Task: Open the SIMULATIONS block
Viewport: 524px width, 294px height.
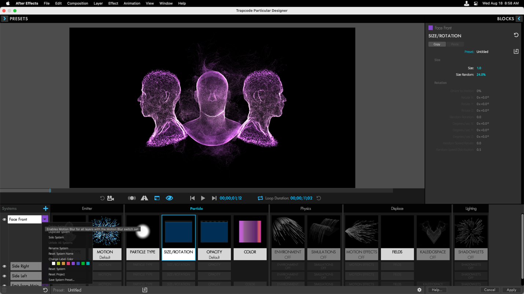Action: point(324,238)
